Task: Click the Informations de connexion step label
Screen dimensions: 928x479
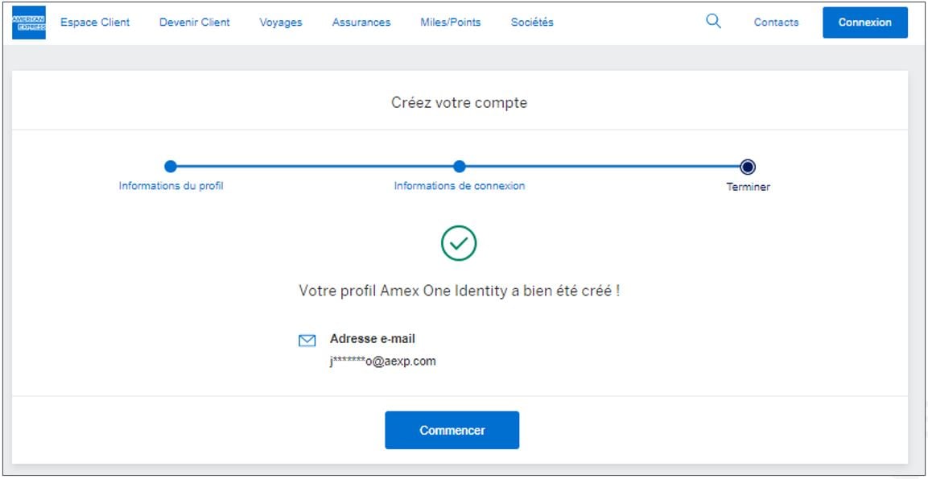Action: [x=459, y=186]
